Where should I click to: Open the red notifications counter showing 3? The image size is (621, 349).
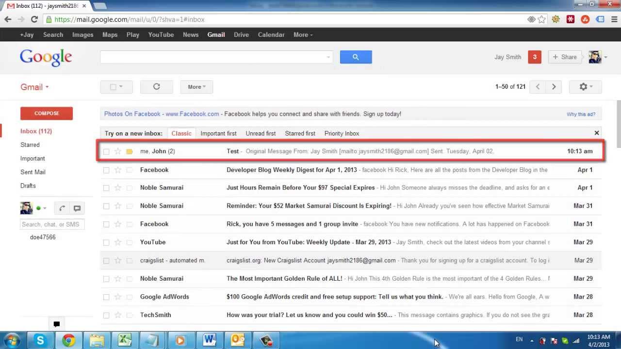[535, 57]
